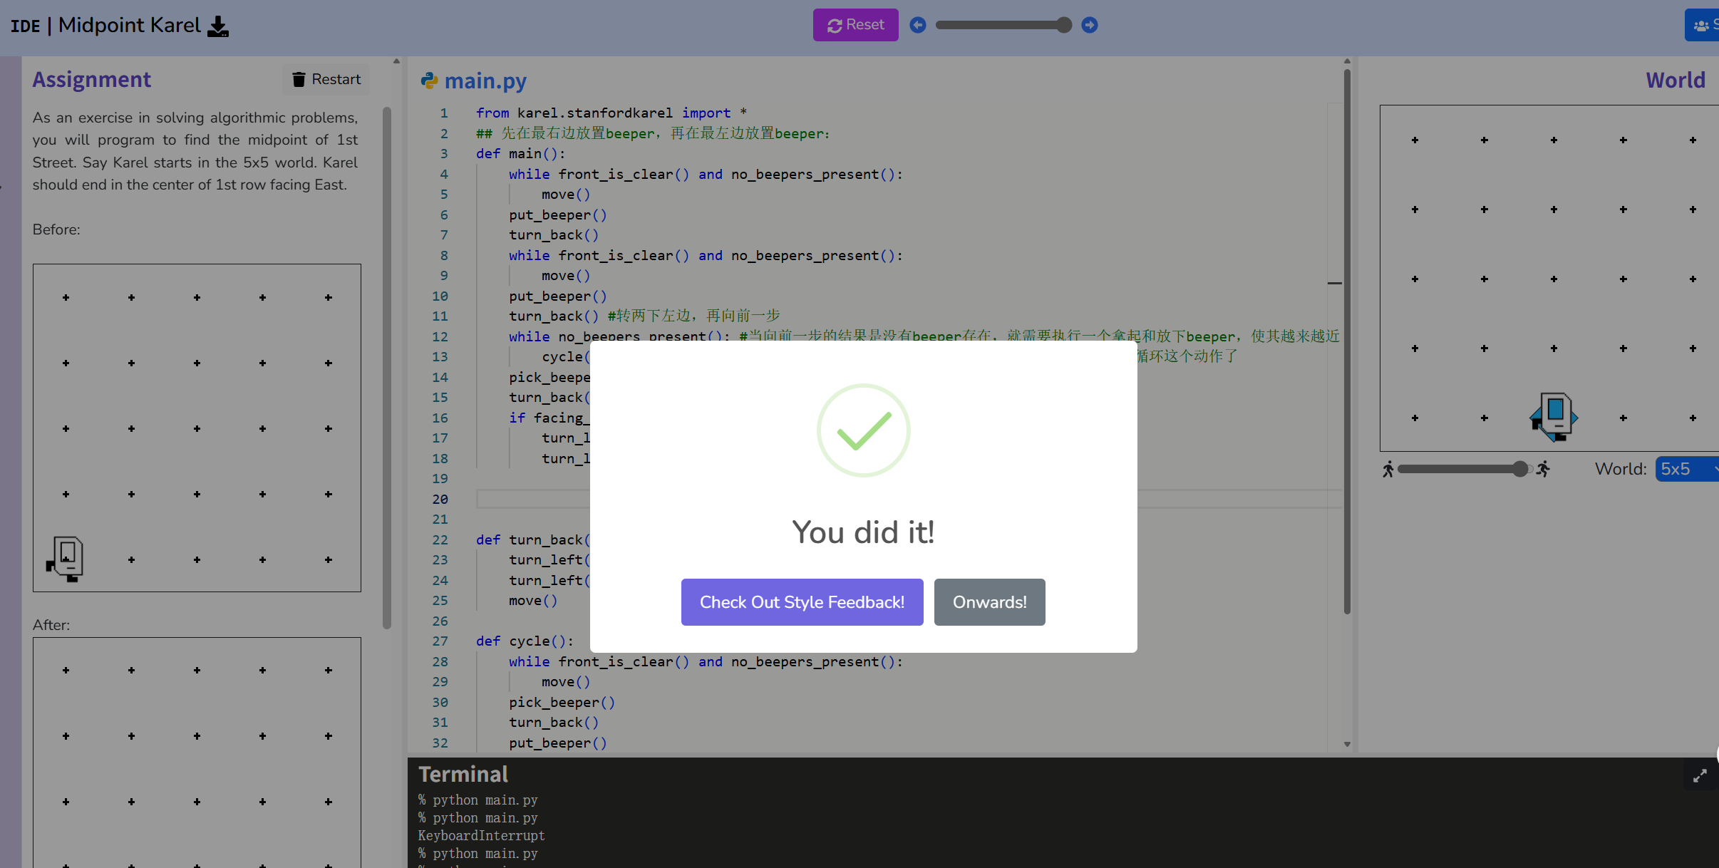Click the download icon beside Midpoint Karel
The width and height of the screenshot is (1719, 868).
point(218,26)
